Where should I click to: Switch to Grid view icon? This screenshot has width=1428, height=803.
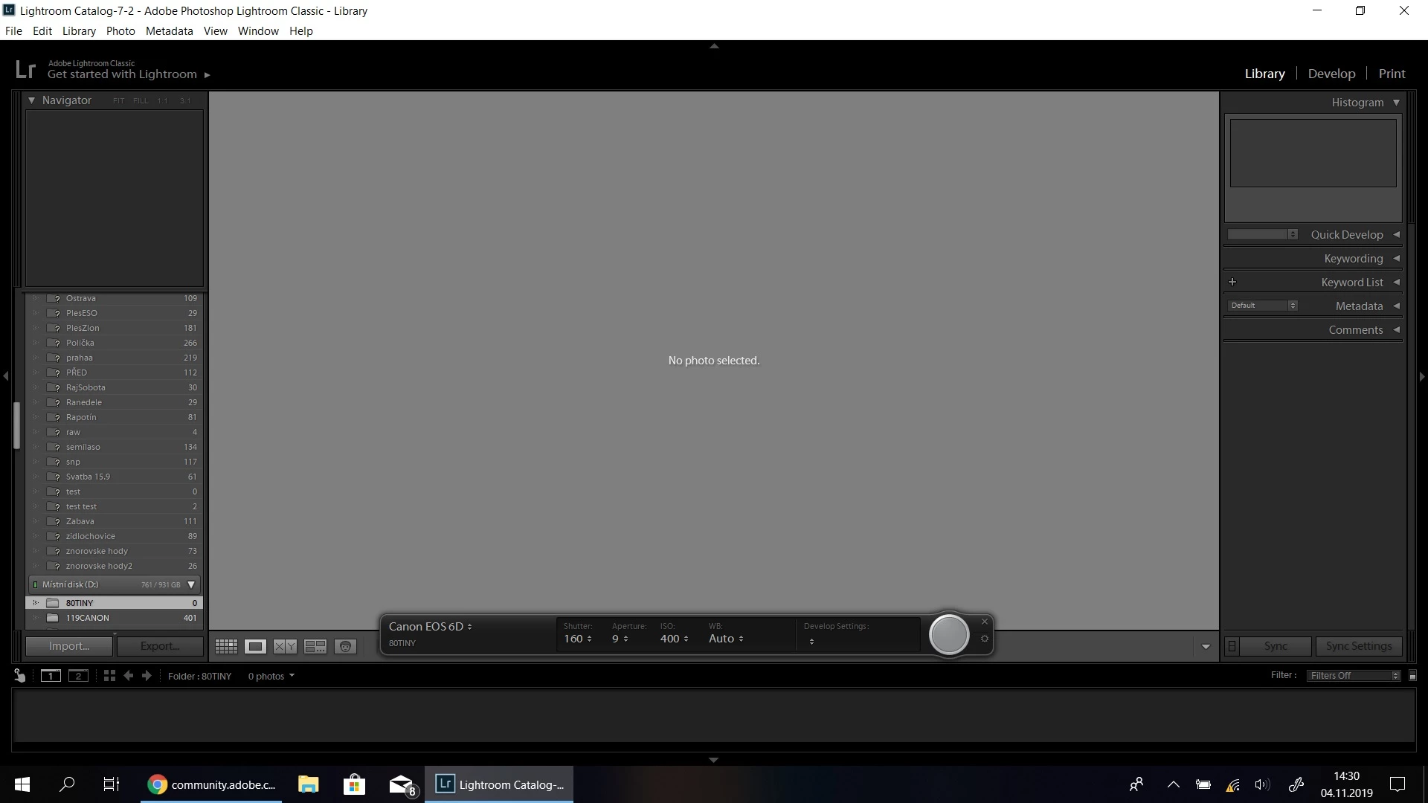click(x=226, y=647)
